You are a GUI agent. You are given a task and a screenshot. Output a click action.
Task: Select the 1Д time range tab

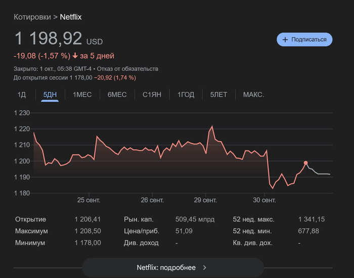pos(22,95)
